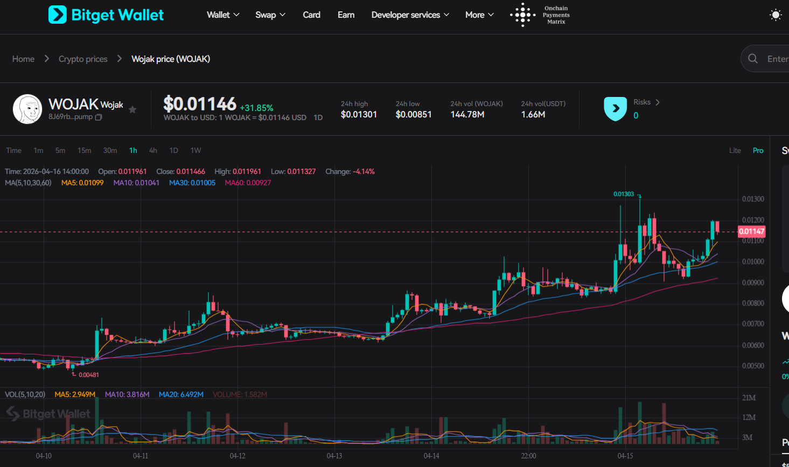
Task: Click the $0.01146 current price
Action: [200, 103]
